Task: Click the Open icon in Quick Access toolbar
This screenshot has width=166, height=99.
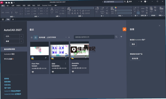Action: (9, 2)
